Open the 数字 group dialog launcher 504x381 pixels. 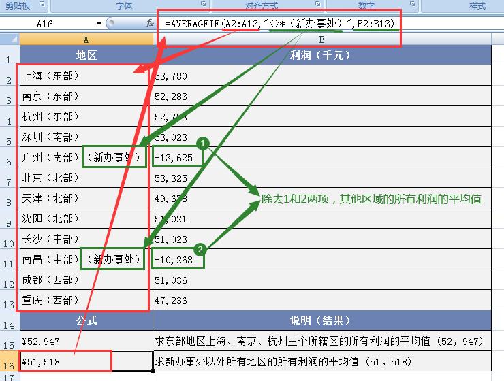(412, 4)
